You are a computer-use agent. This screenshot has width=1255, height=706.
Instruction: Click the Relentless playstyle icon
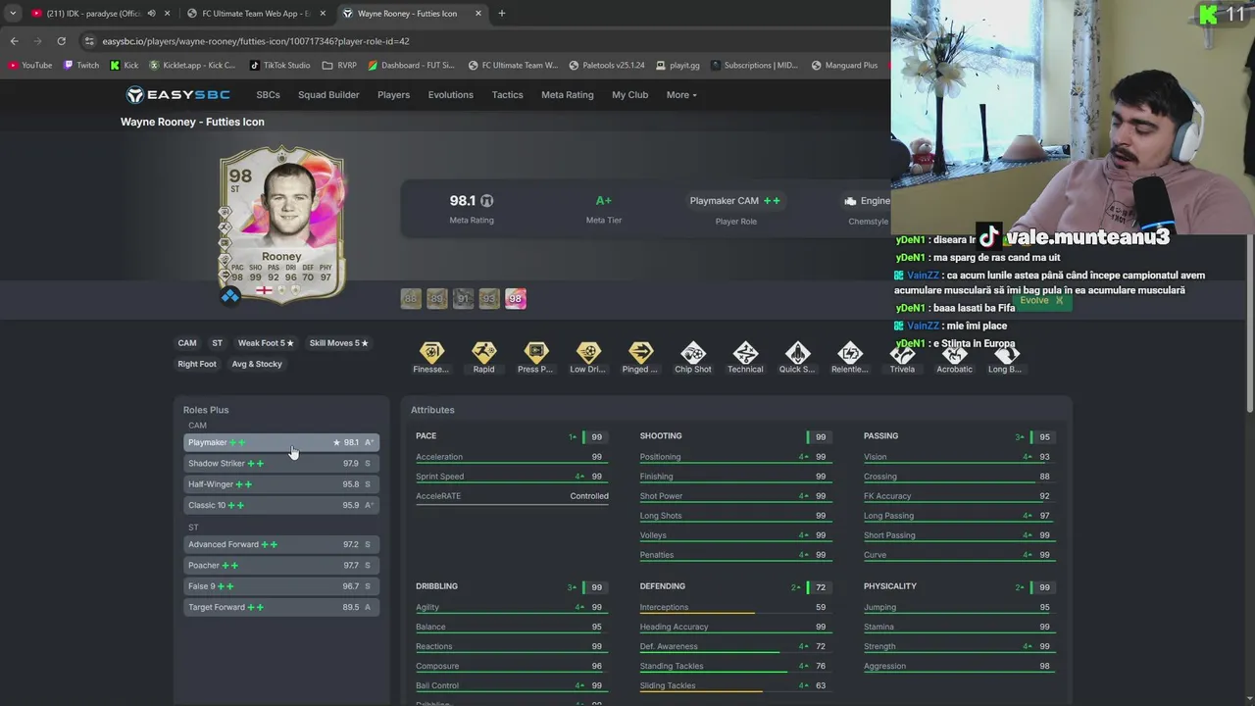tap(850, 352)
